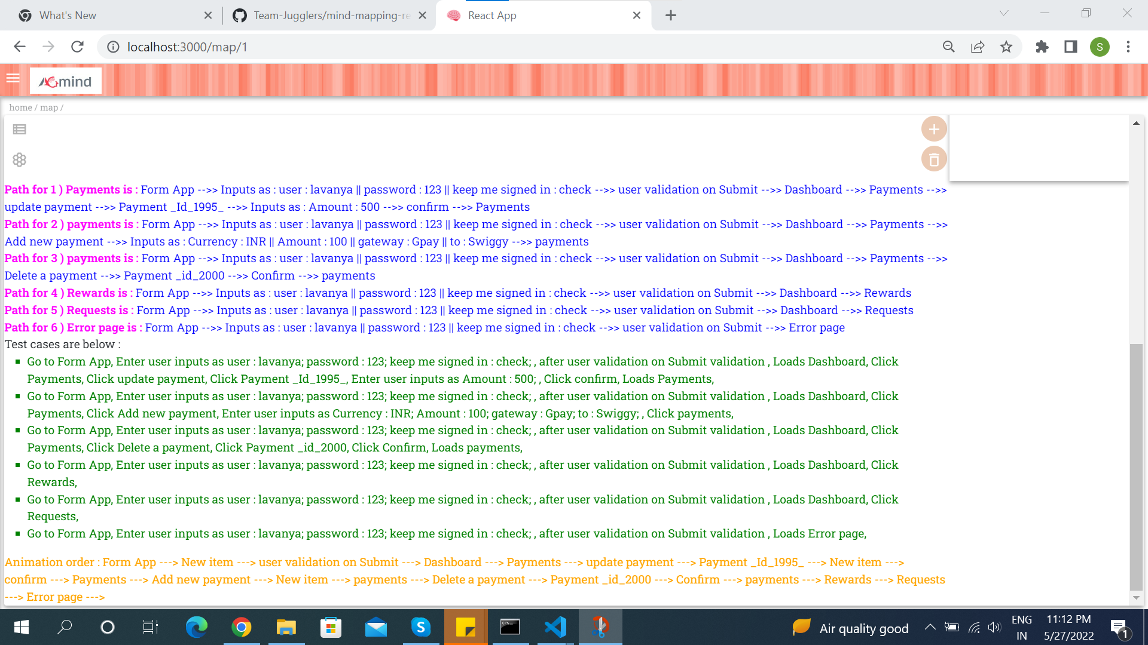Open Chrome's three-dot menu
Image resolution: width=1148 pixels, height=645 pixels.
(1128, 47)
